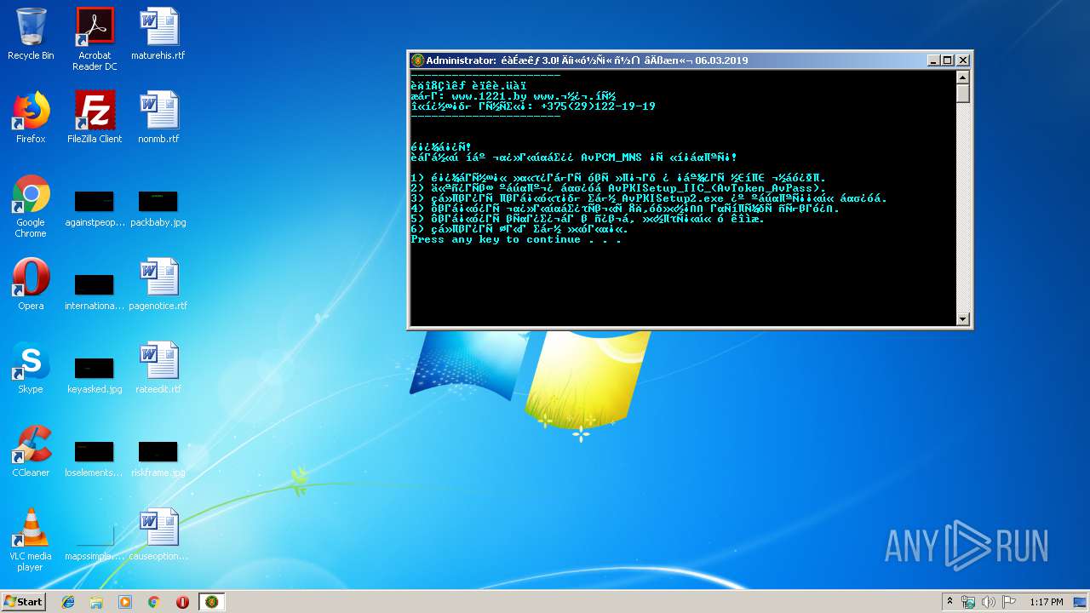Click the 'Press any key to continue' line
The height and width of the screenshot is (613, 1090).
point(516,240)
